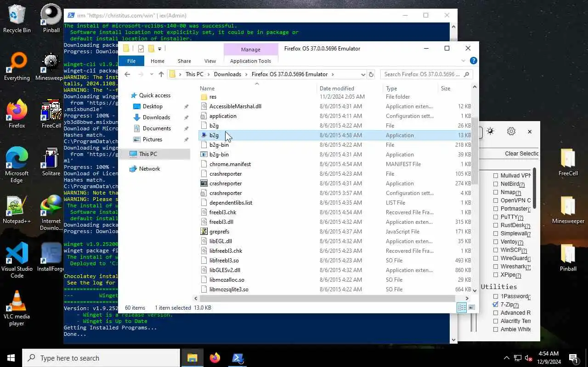Check the Mullvad VPN checkbox
This screenshot has height=367, width=588.
496,176
